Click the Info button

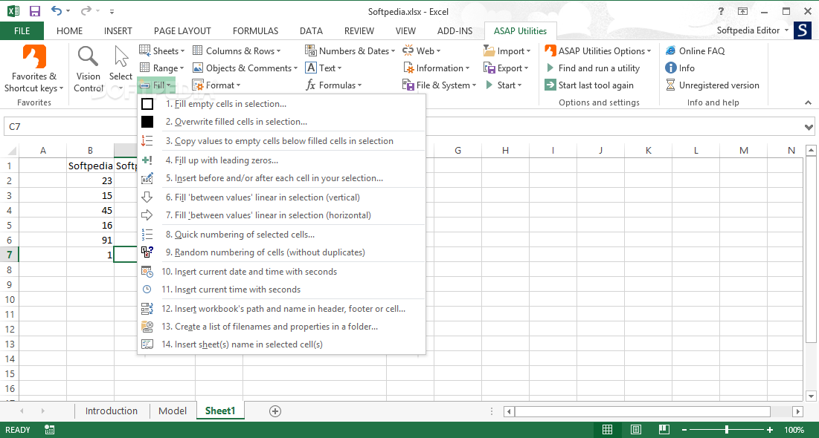pos(680,68)
